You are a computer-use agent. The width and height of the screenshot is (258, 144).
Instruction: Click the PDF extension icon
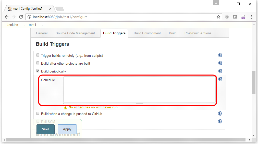(243, 17)
